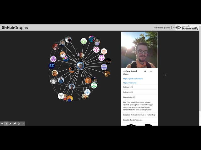
Task: Select the central blue-ringed user node
Action: (x=80, y=66)
